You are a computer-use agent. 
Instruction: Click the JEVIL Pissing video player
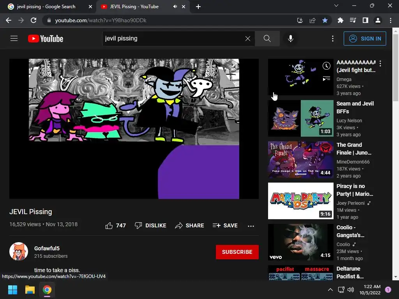pos(134,128)
